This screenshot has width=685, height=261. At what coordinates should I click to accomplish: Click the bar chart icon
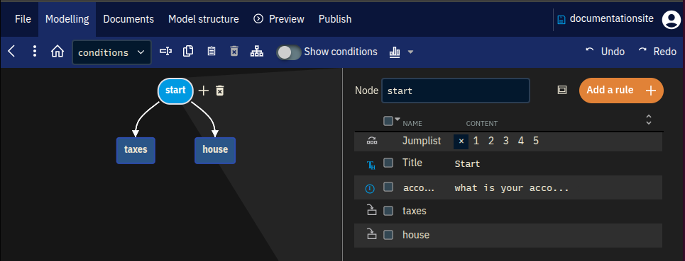395,52
